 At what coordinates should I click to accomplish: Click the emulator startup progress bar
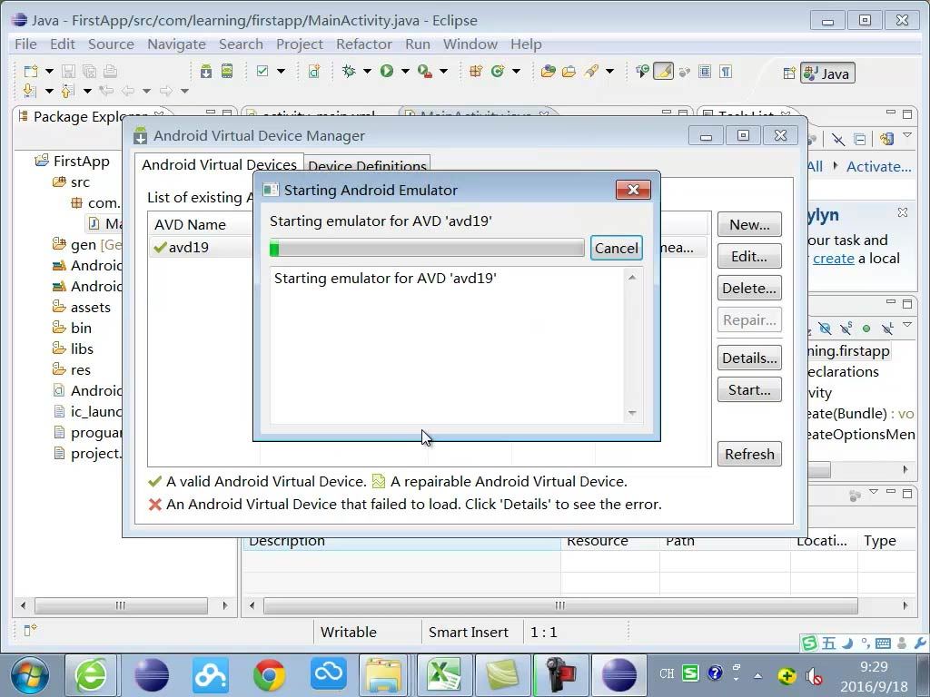click(427, 248)
